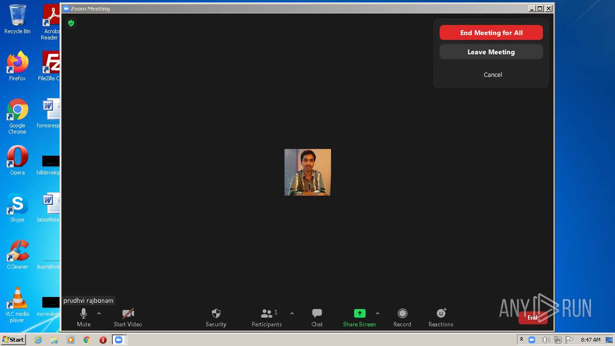This screenshot has height=346, width=615.
Task: Start recording the meeting
Action: pos(402,318)
